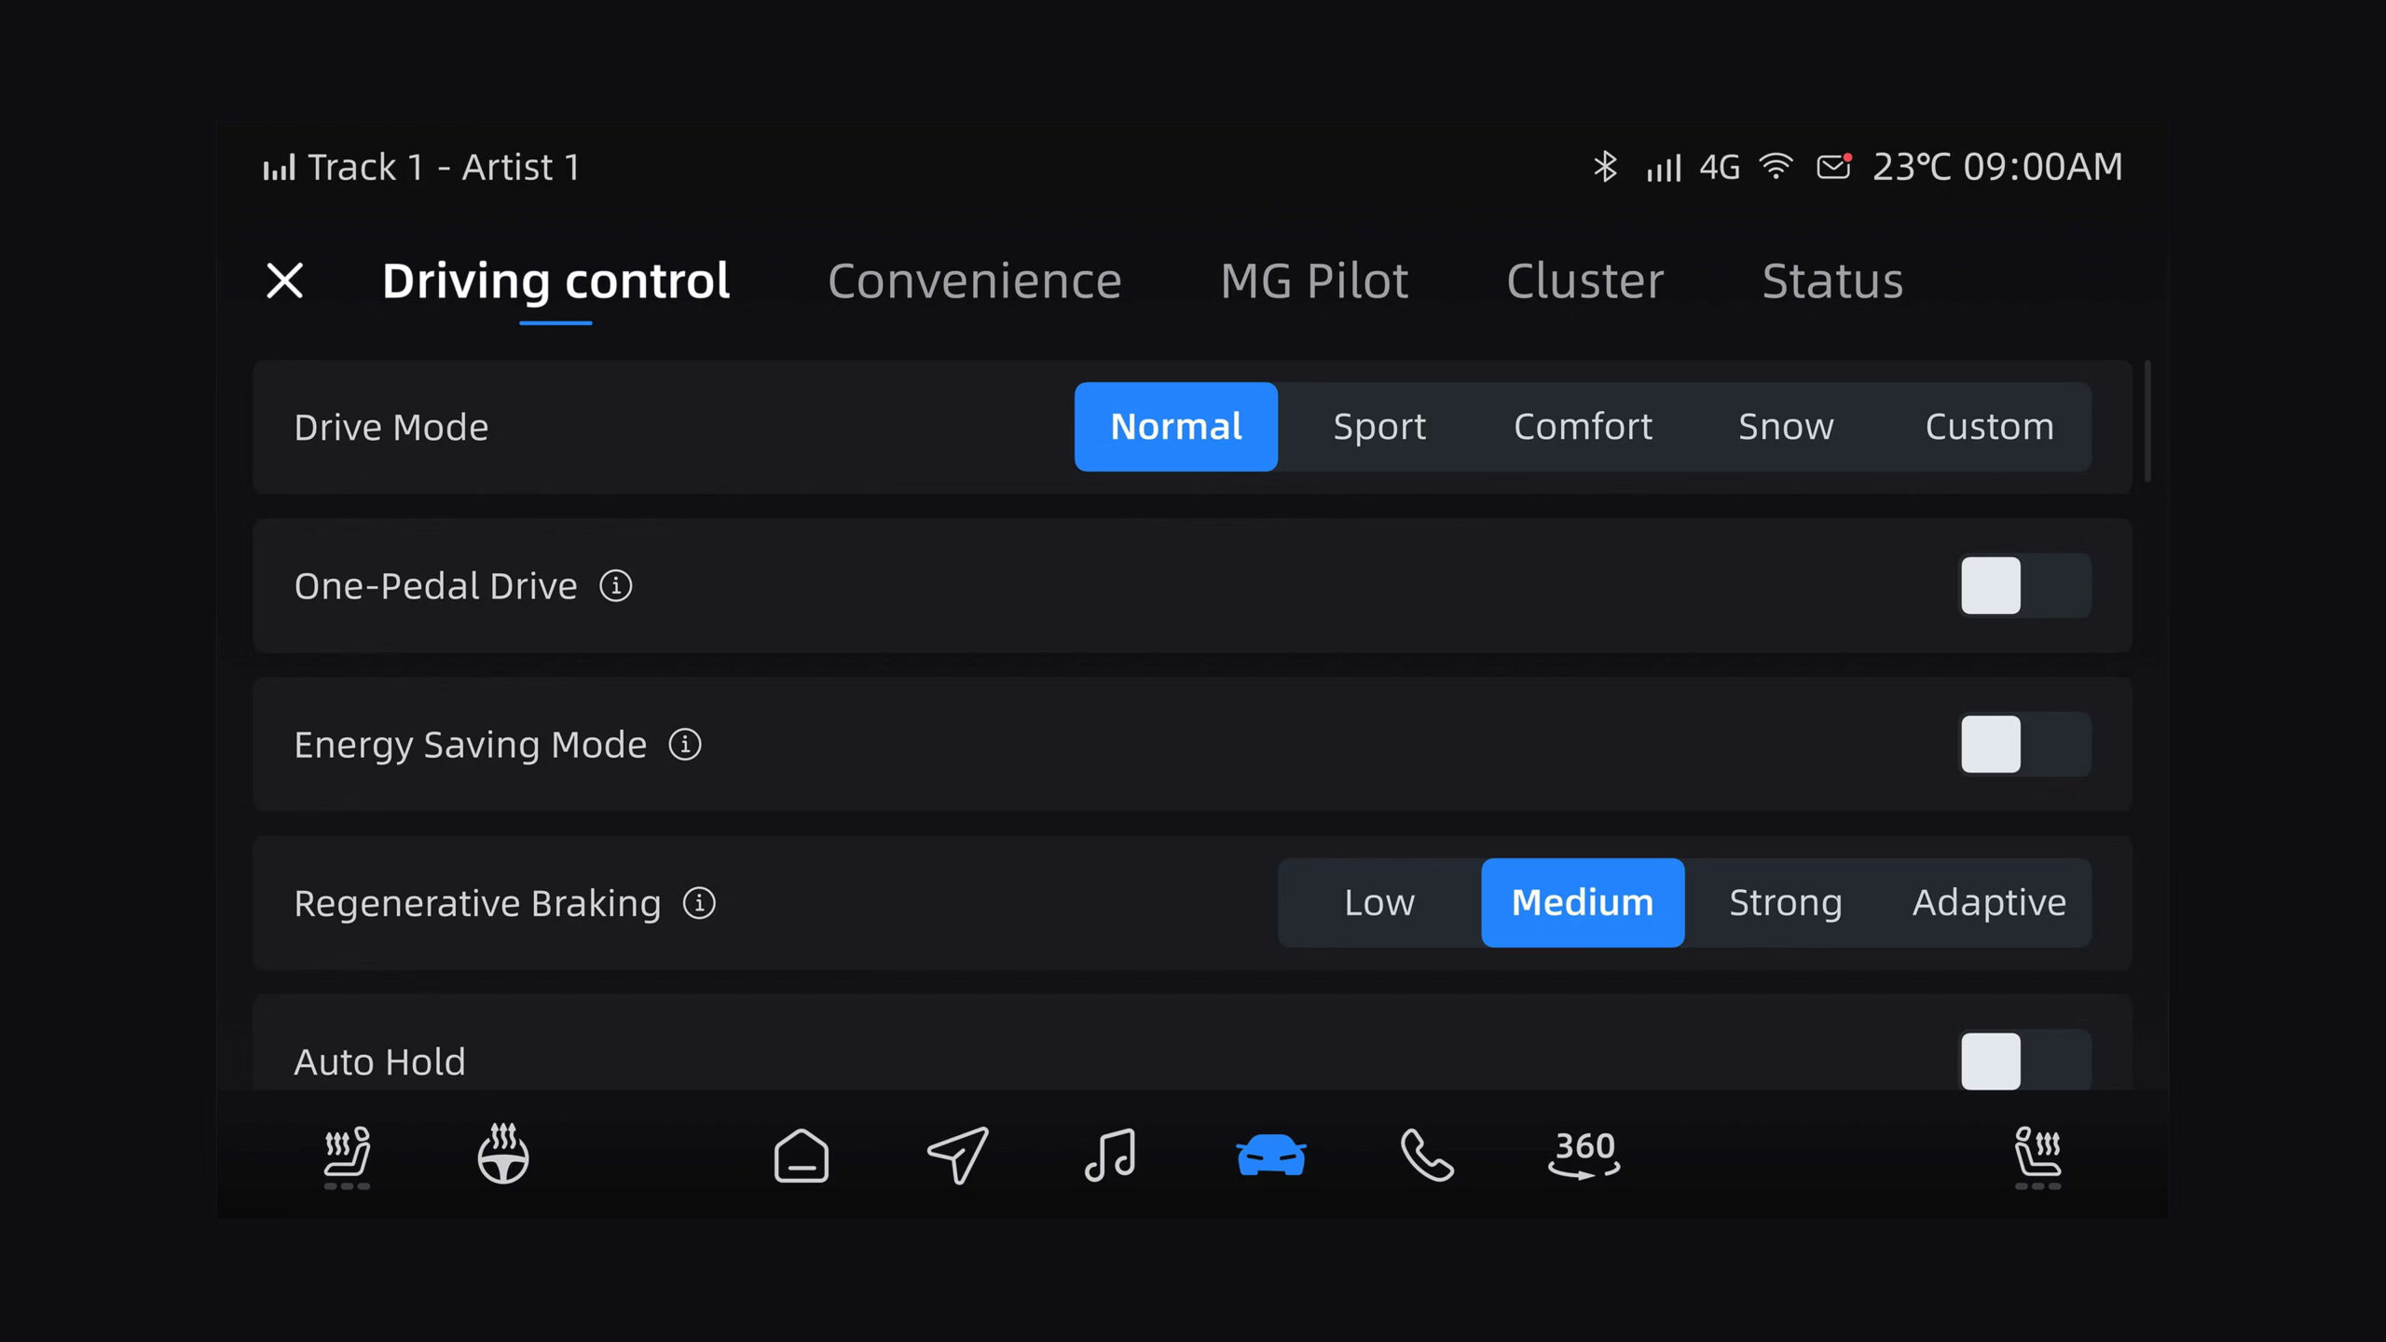This screenshot has height=1342, width=2386.
Task: Toggle the Auto Hold switch
Action: coord(2024,1061)
